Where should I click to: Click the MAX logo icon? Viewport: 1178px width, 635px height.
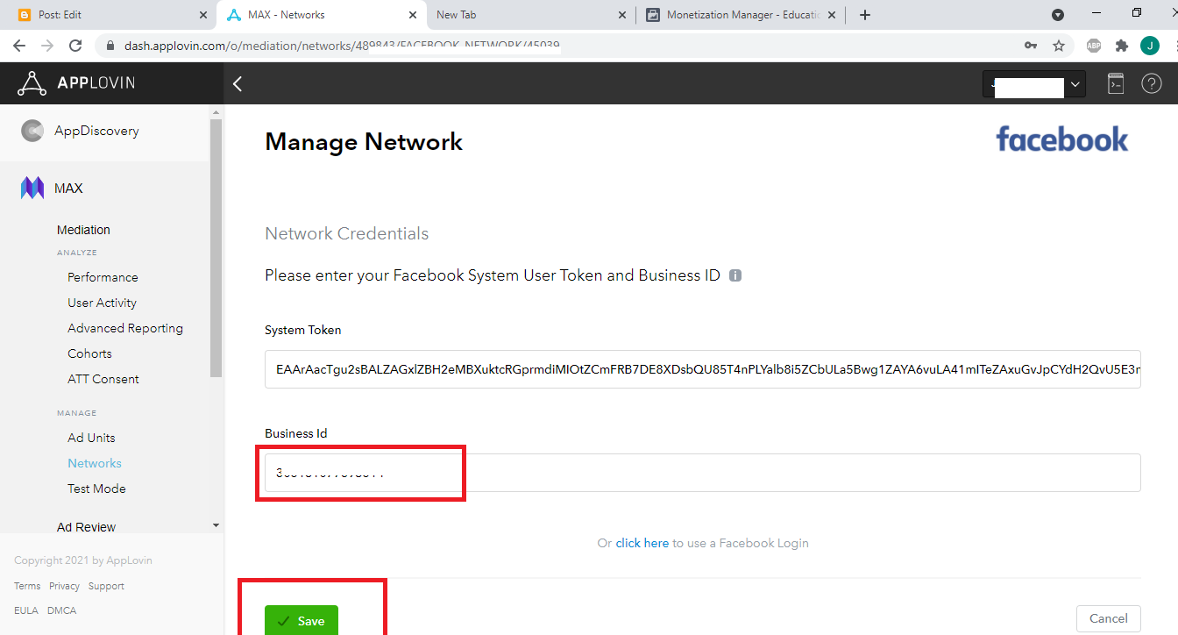click(32, 188)
